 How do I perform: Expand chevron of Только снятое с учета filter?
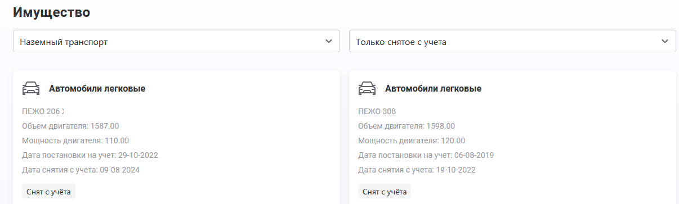pyautogui.click(x=665, y=41)
